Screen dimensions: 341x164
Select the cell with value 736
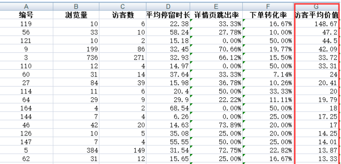click(x=76, y=58)
